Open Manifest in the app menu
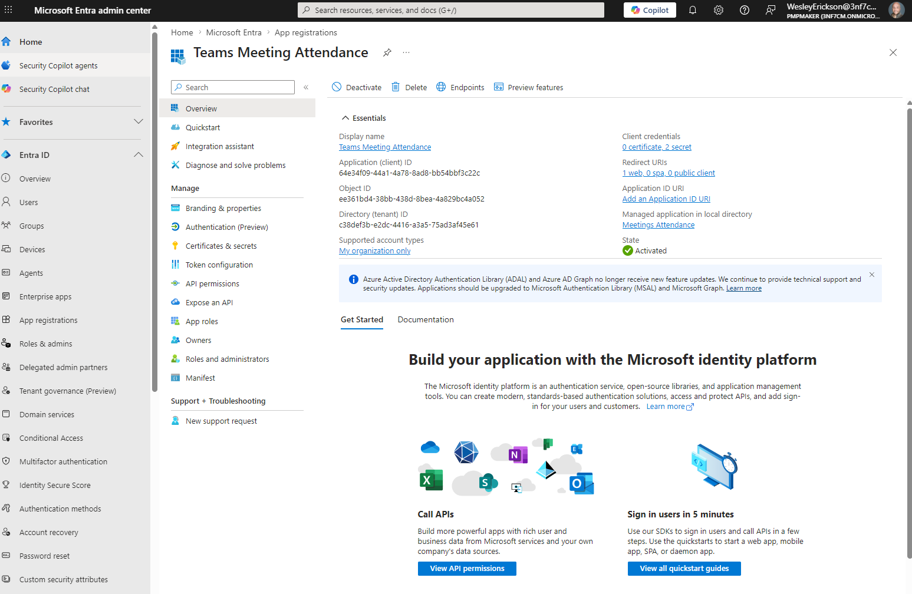This screenshot has height=594, width=912. tap(237, 378)
